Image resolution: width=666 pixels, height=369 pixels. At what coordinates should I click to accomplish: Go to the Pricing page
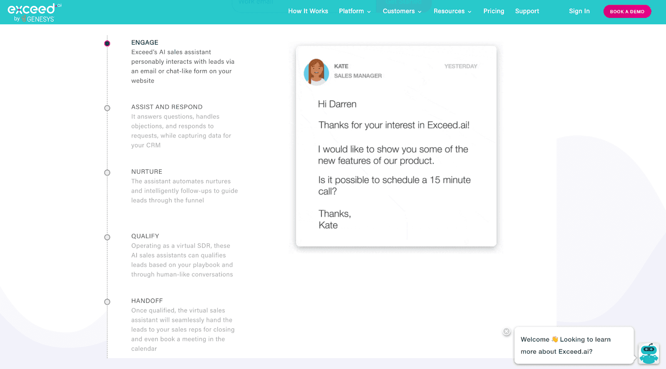click(494, 11)
